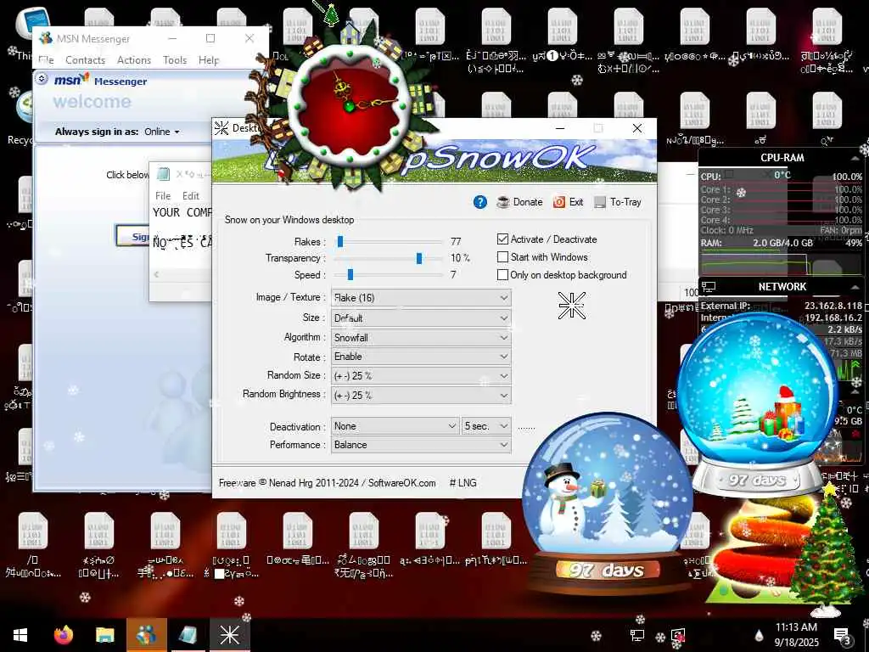This screenshot has width=869, height=652.
Task: Open the 5 sec. deactivation delay dropdown
Action: pyautogui.click(x=486, y=426)
